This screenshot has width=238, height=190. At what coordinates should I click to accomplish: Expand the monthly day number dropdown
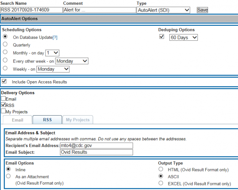tap(52, 53)
